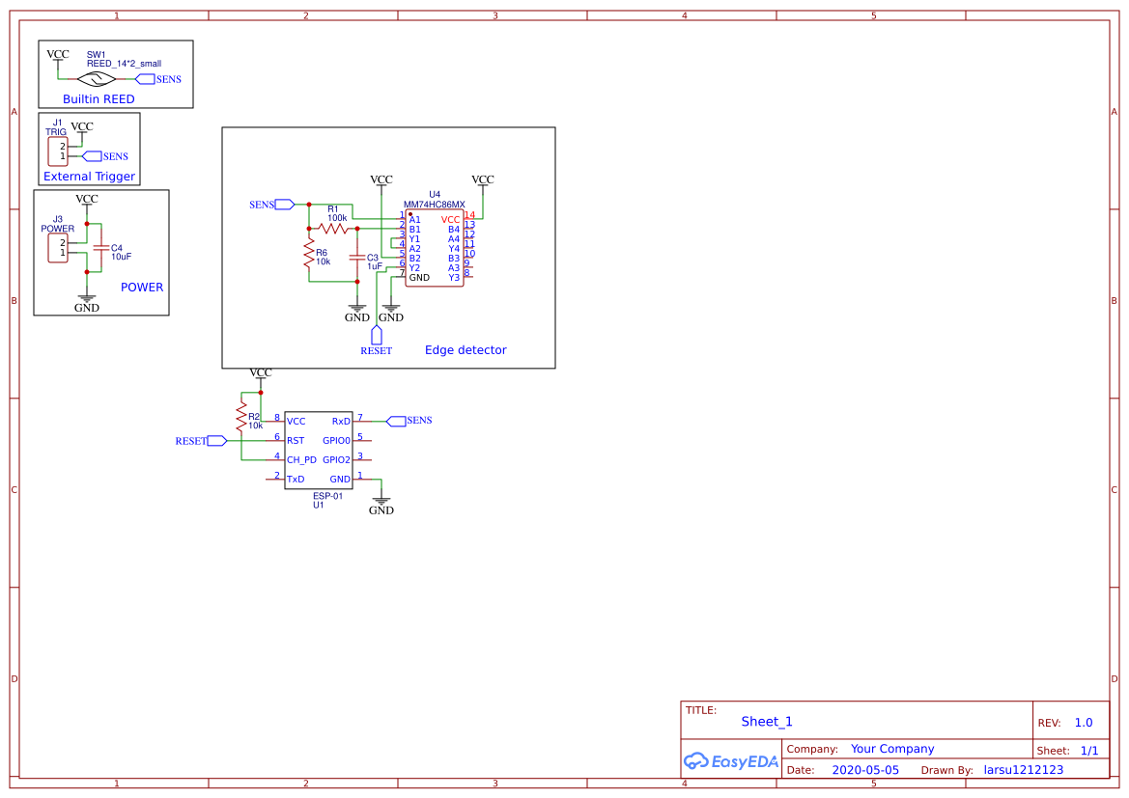Viewport: 1129px width, 798px height.
Task: Click the 'CH_PD' pin label
Action: click(x=301, y=460)
